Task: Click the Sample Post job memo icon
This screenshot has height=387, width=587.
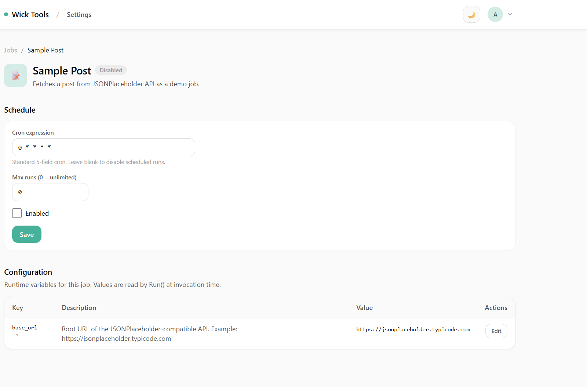Action: [x=16, y=76]
